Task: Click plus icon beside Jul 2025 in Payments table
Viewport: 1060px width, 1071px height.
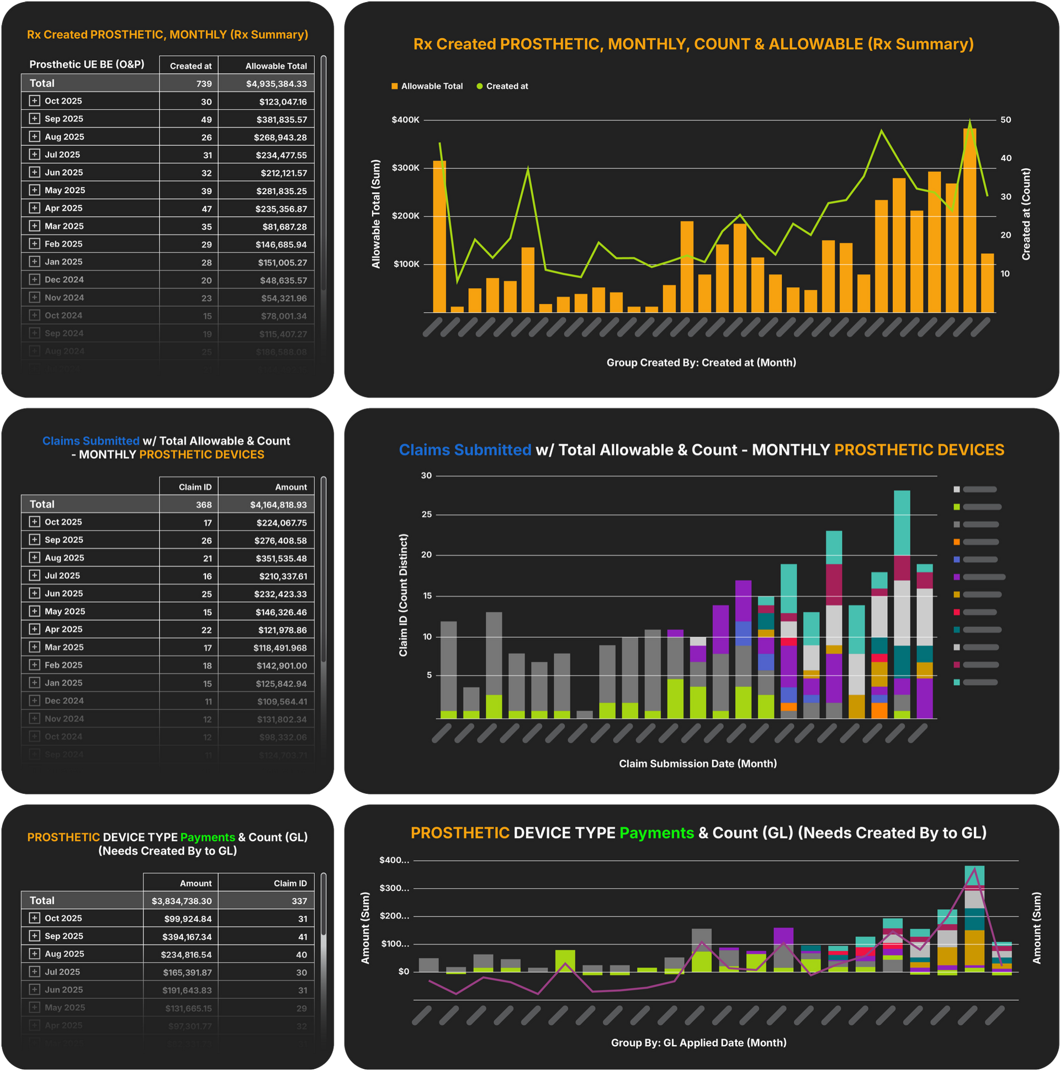Action: tap(34, 972)
